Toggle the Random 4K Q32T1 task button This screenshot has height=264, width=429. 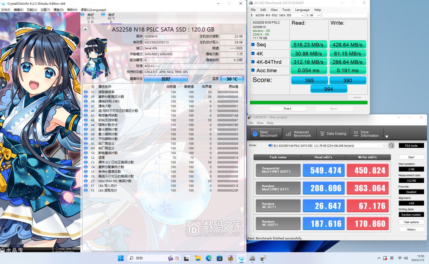click(x=278, y=223)
